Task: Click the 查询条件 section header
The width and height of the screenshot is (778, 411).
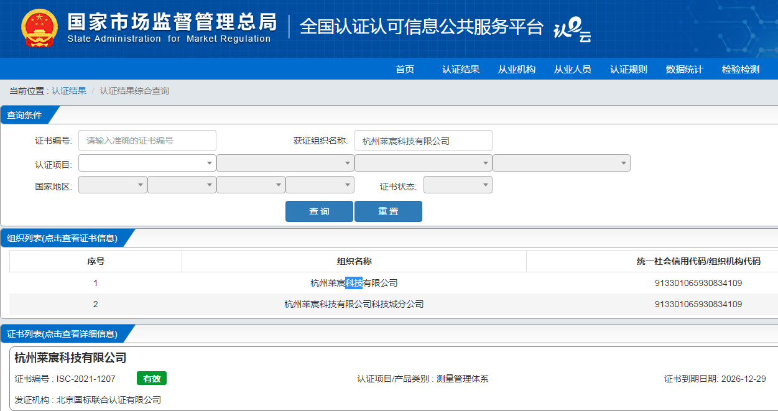Action: click(25, 115)
